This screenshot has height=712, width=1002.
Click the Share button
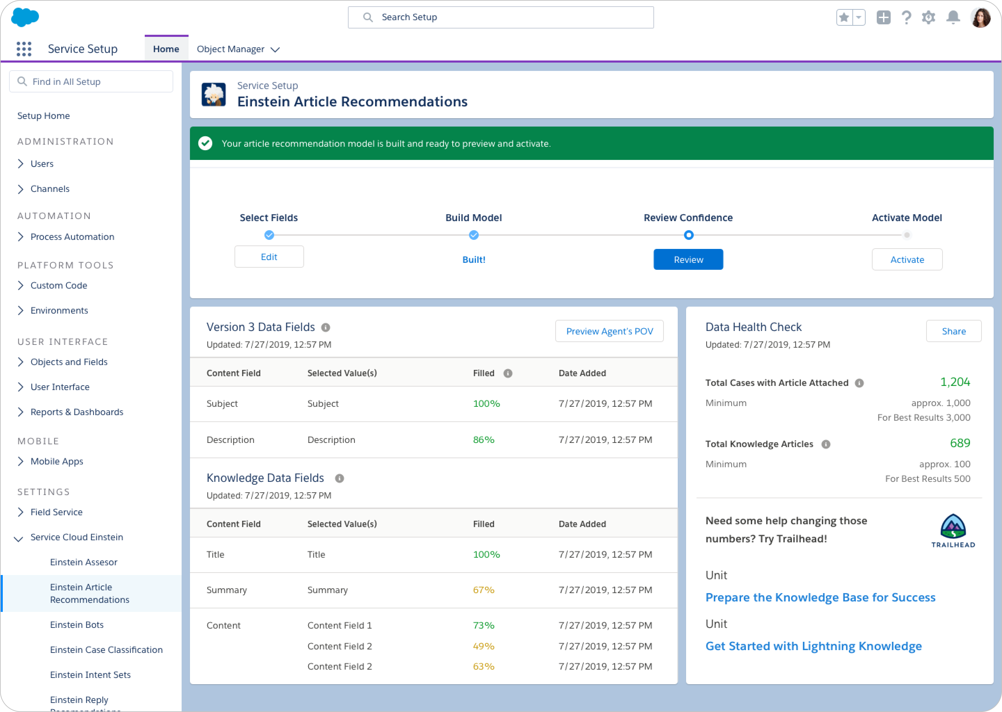coord(954,331)
